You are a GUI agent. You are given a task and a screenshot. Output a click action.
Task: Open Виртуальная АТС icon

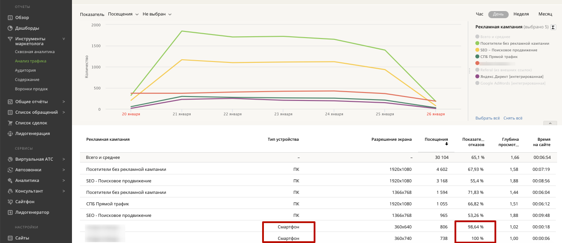(x=10, y=159)
